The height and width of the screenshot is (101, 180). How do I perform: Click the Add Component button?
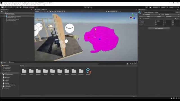159,28
